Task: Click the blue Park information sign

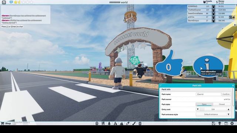Action: tap(208, 66)
